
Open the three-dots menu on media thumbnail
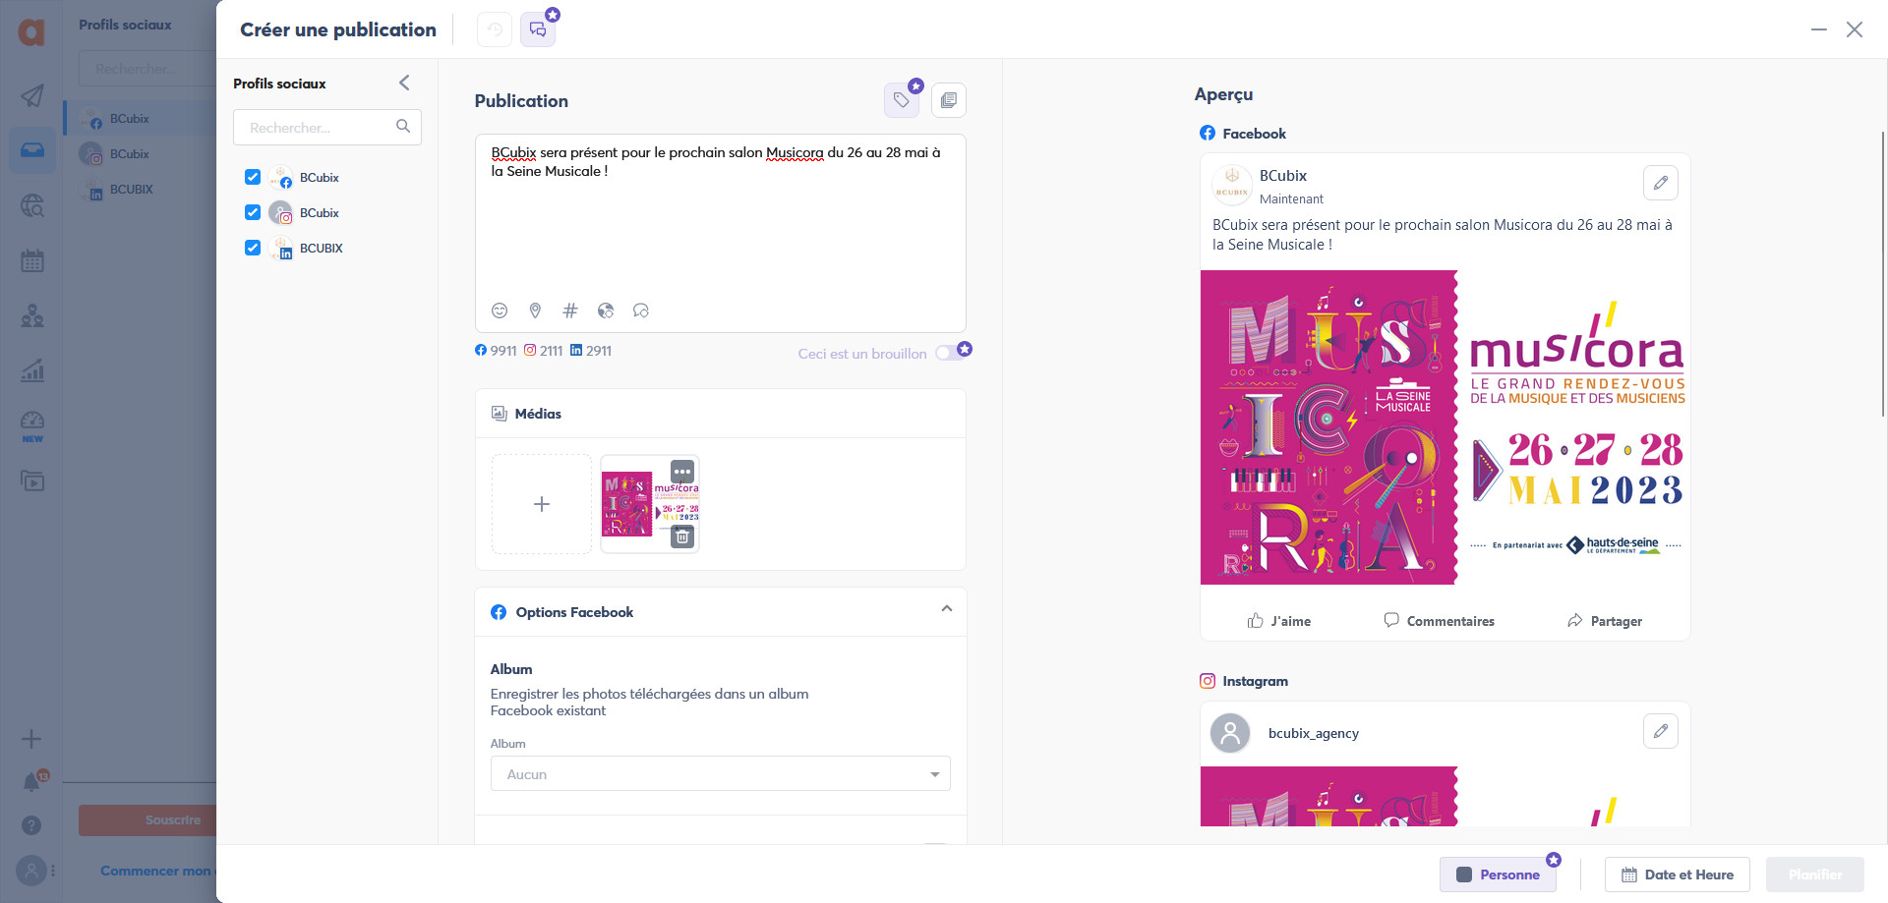click(x=682, y=472)
